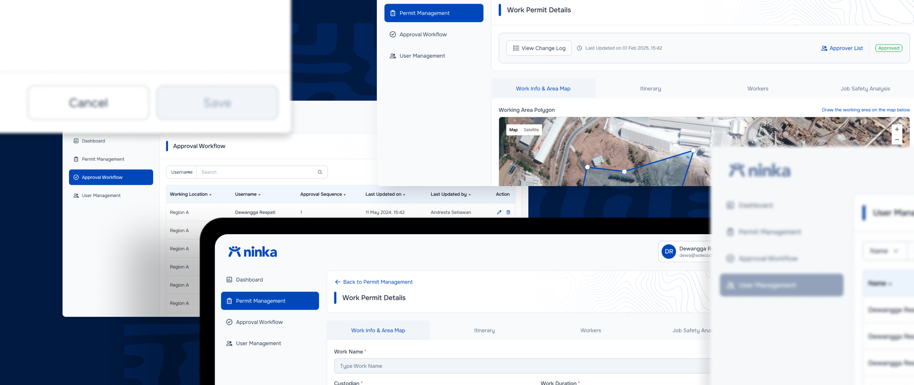Select Work Info & Area Map tab above the map
914x385 pixels.
(x=543, y=89)
